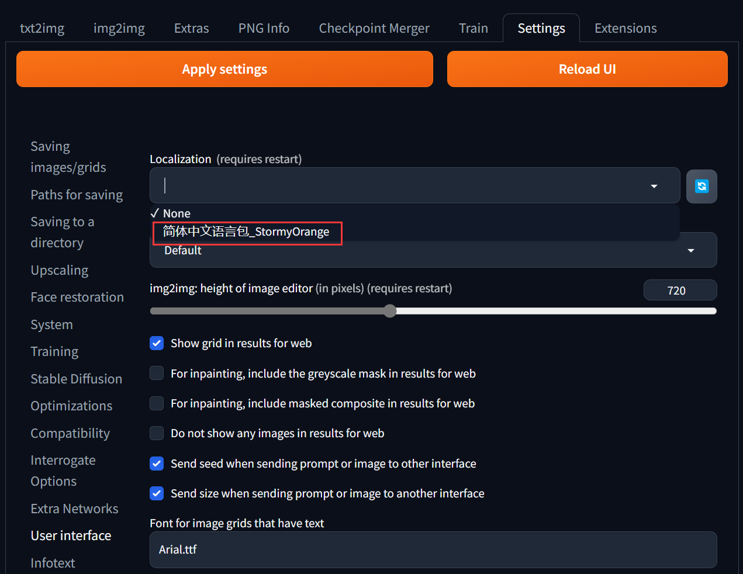Screen dimensions: 743x574
Task: Open the PNG Info tab
Action: [264, 28]
